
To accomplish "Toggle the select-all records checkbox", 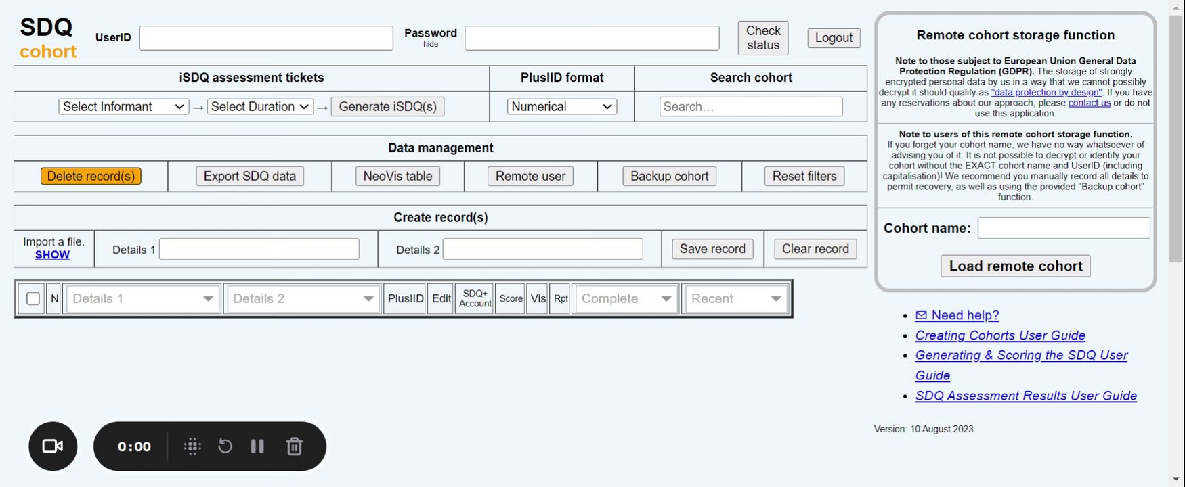I will tap(33, 298).
